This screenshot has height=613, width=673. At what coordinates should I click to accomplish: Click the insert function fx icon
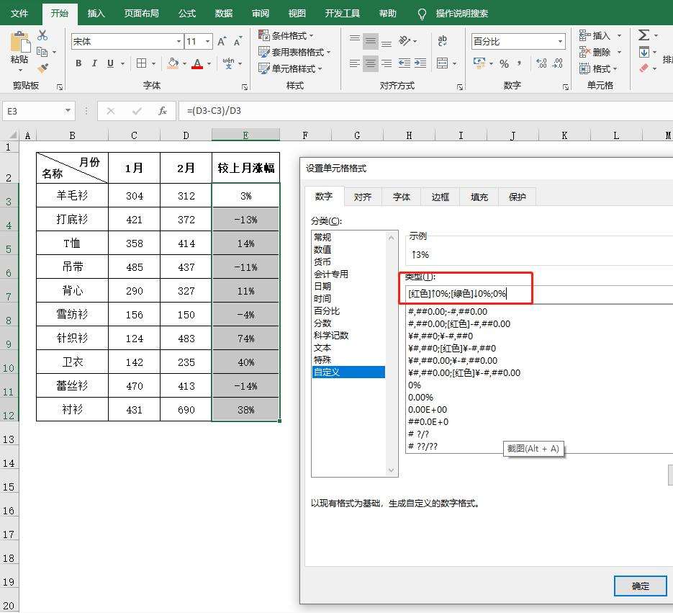(x=162, y=111)
